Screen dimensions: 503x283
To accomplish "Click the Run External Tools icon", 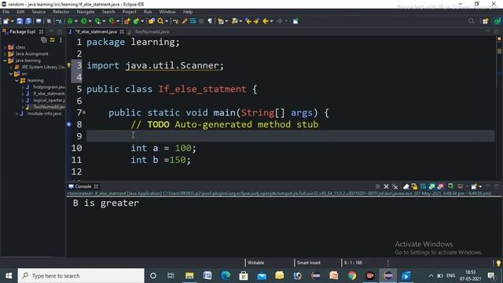I will [112, 21].
